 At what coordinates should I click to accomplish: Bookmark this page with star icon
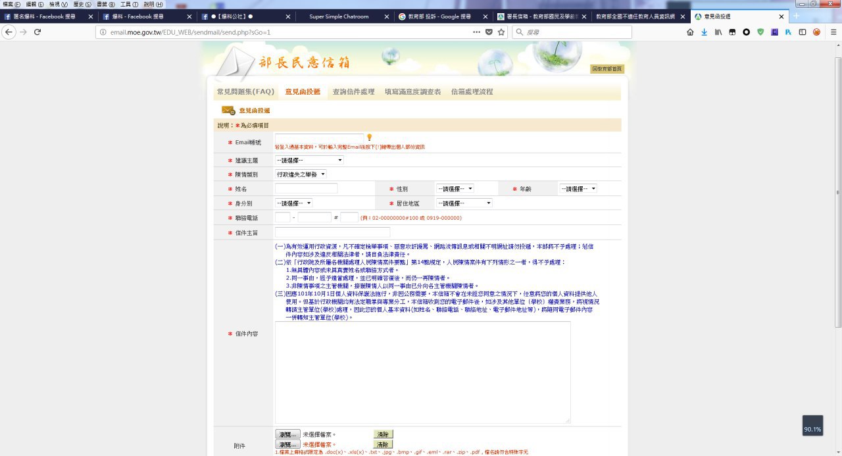pyautogui.click(x=501, y=32)
